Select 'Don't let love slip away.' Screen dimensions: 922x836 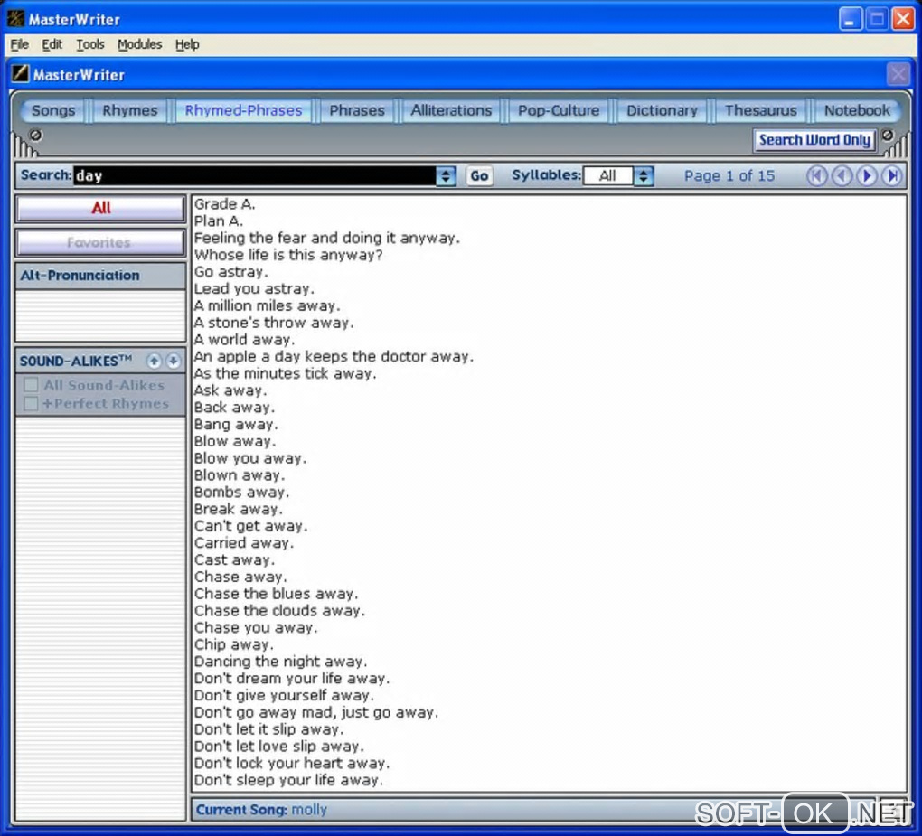[279, 747]
